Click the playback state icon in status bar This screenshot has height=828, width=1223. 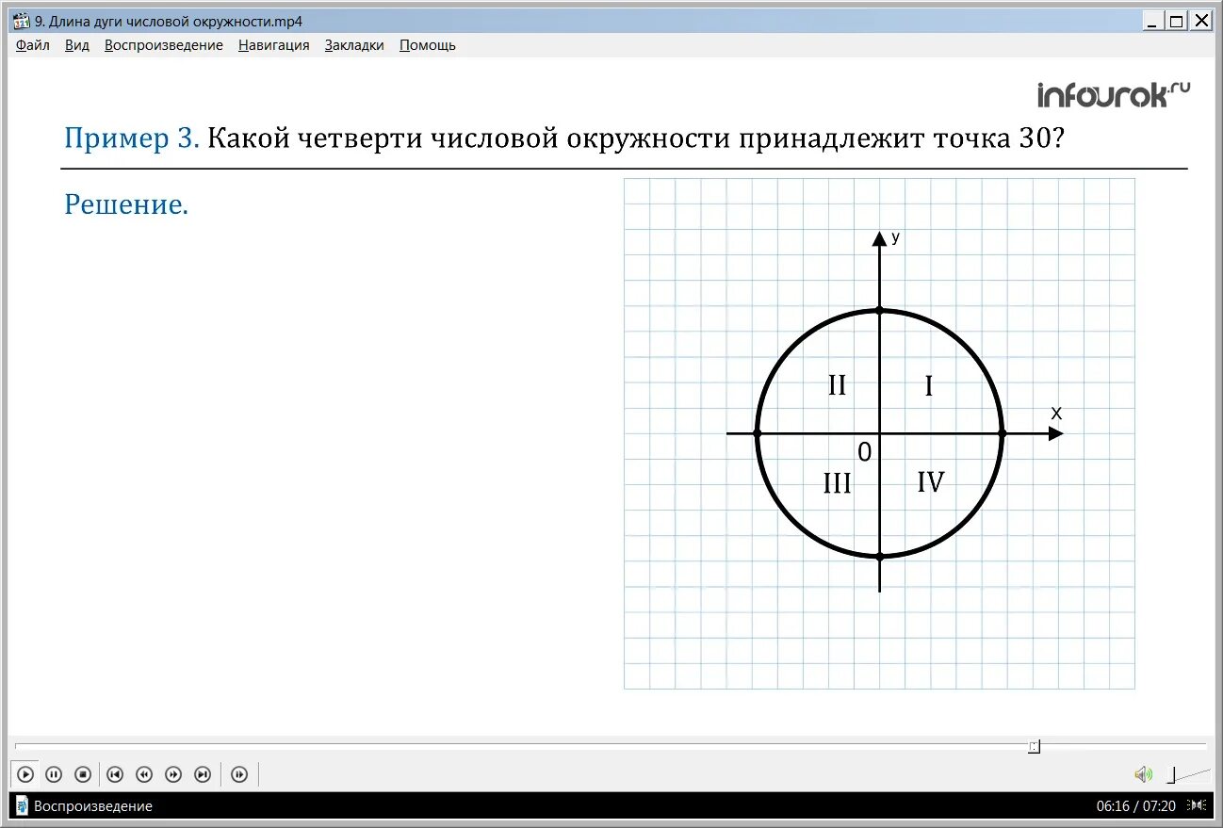[x=22, y=805]
